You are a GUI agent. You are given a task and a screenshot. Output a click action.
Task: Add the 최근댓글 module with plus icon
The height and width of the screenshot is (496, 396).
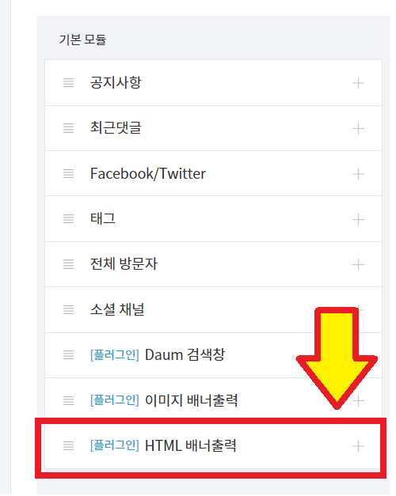point(358,129)
